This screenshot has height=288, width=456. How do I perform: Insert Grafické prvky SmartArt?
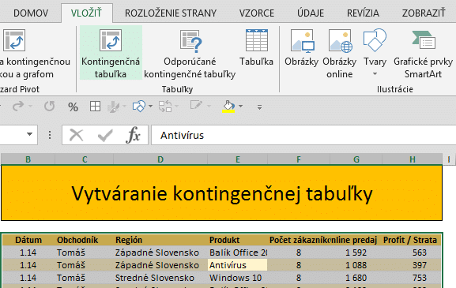[423, 53]
